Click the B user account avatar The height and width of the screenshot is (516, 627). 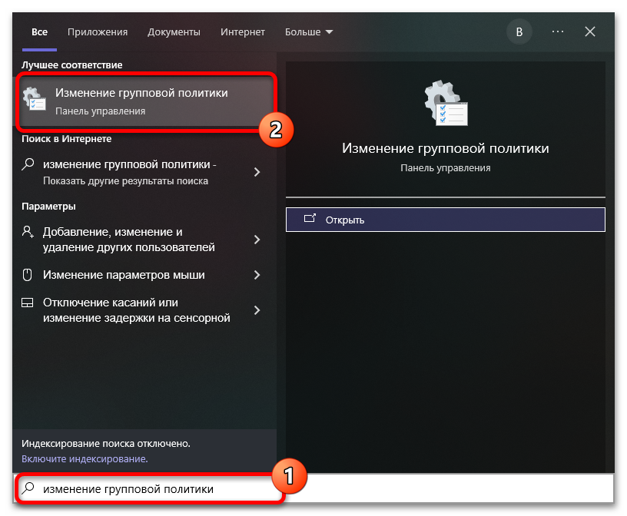pos(519,32)
